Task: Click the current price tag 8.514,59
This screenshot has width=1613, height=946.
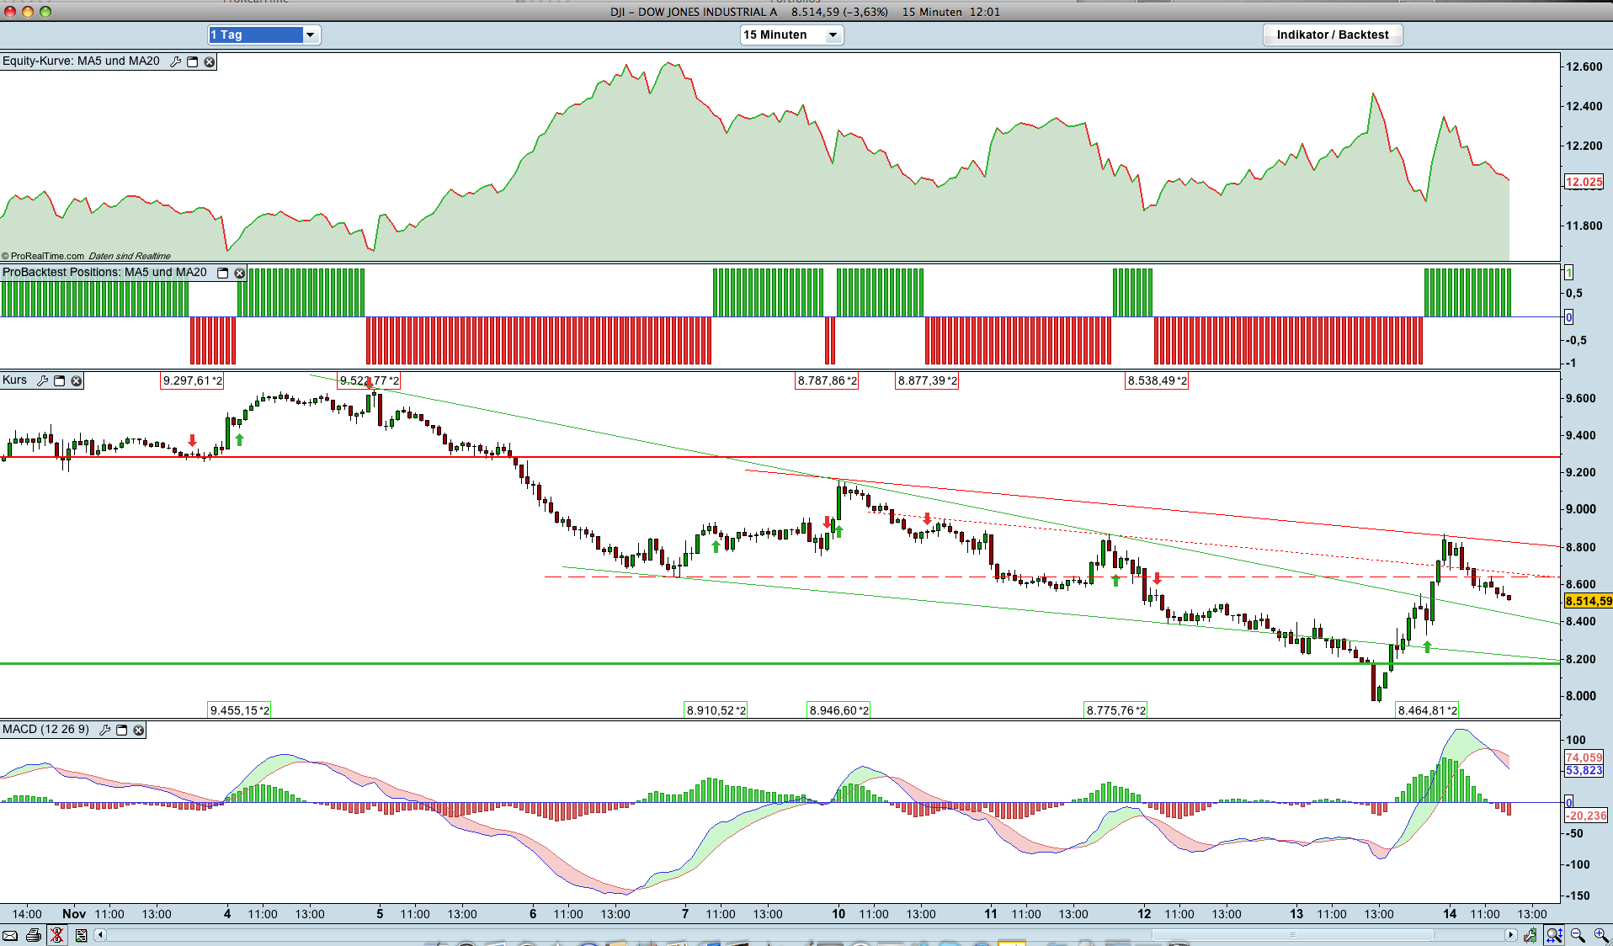Action: (1589, 601)
